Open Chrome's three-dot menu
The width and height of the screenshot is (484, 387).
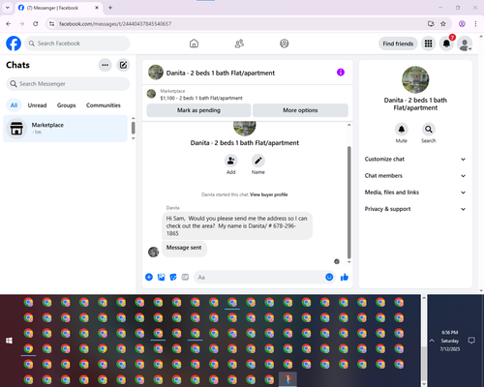click(475, 23)
